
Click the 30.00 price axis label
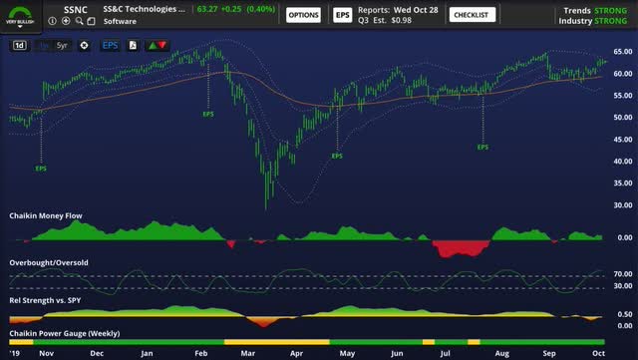(x=623, y=205)
